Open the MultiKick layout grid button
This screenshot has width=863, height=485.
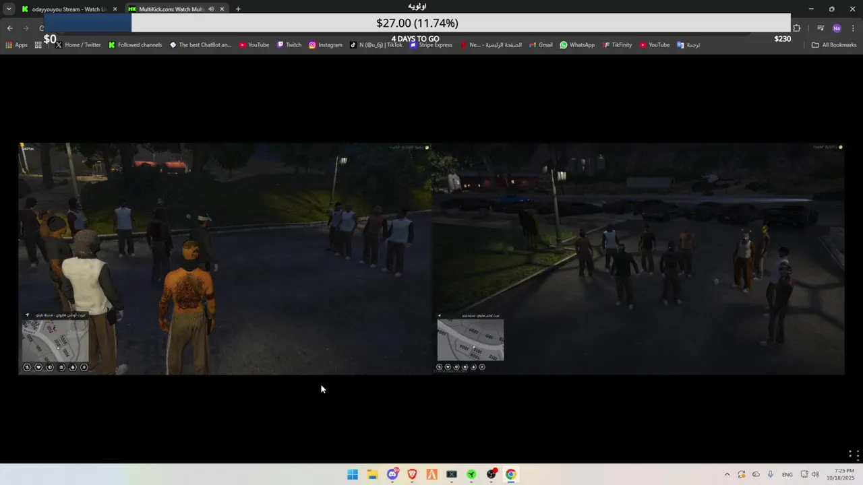click(x=854, y=455)
